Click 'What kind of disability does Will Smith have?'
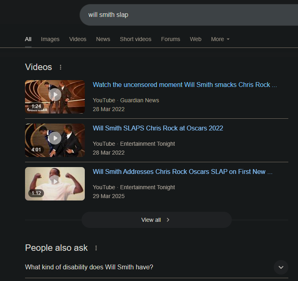This screenshot has height=281, width=298. click(x=89, y=267)
